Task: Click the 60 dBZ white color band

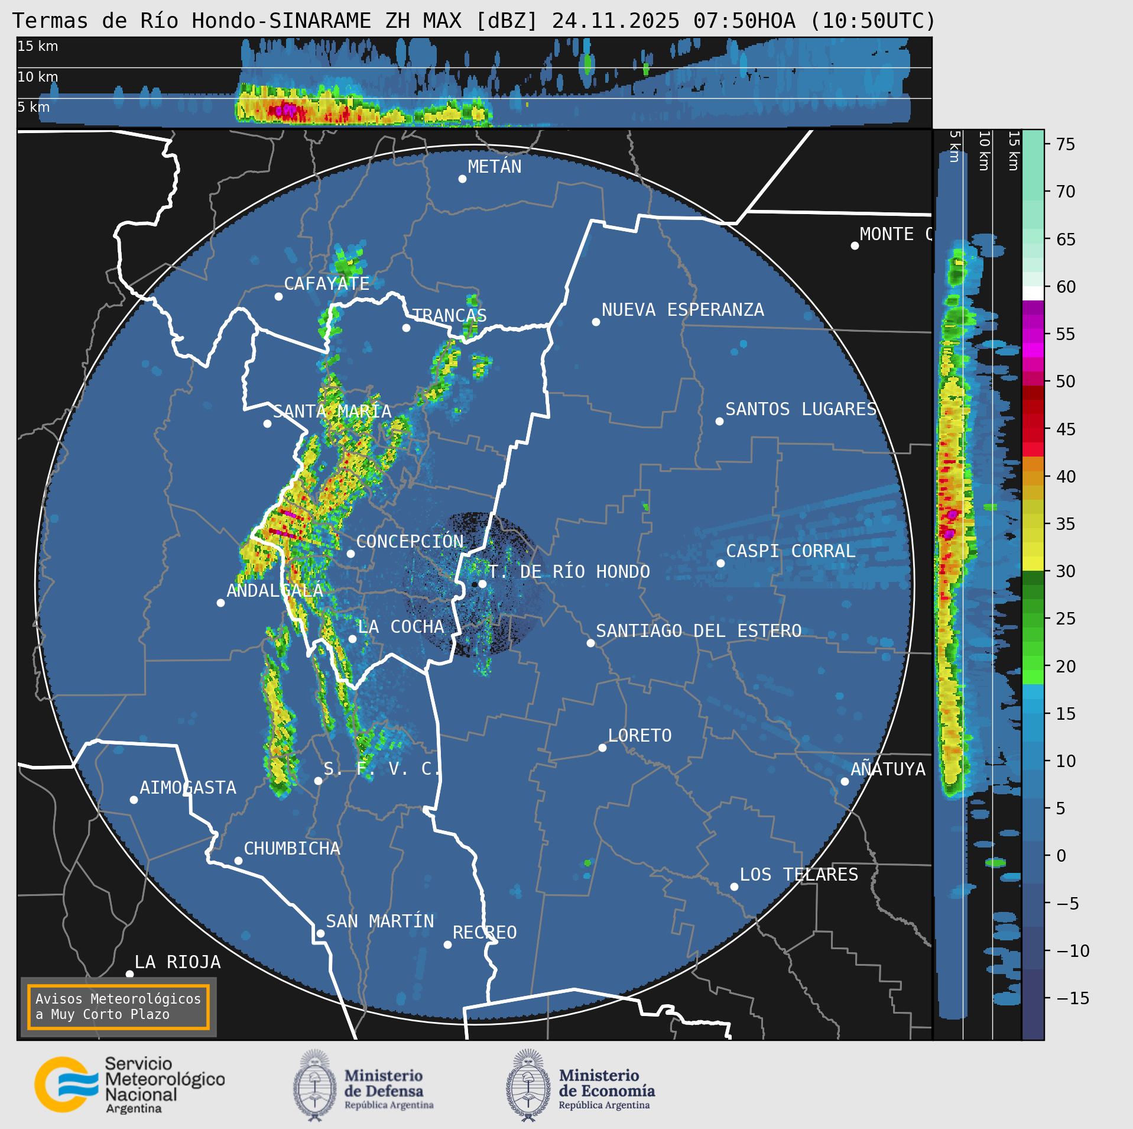Action: click(x=1033, y=293)
